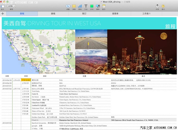Select the Seattle Space Needle night photo

142,51
